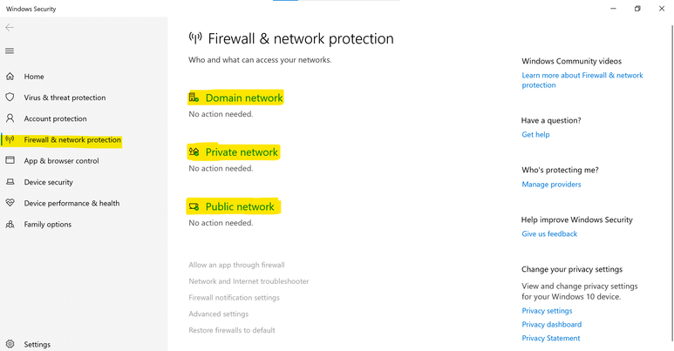Click Restore firewalls to default

[x=232, y=330]
